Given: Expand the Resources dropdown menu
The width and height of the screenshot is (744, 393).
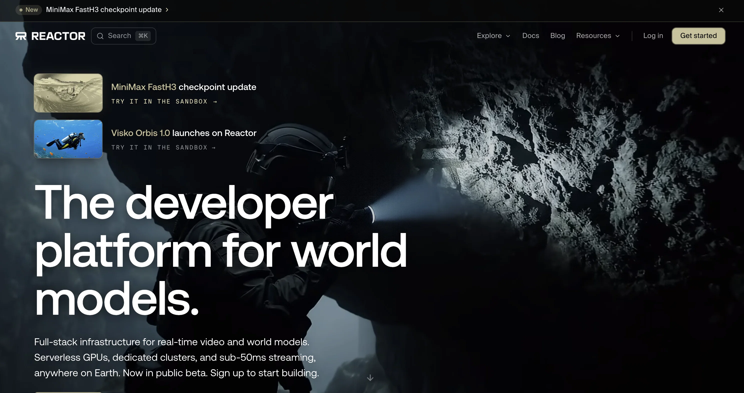Looking at the screenshot, I should (x=598, y=36).
